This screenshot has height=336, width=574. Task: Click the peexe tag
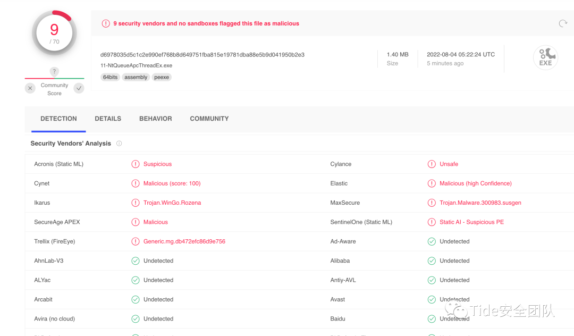point(162,77)
